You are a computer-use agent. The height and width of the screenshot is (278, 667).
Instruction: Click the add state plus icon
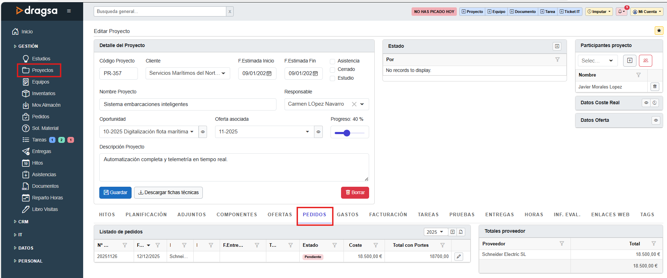[x=557, y=46]
